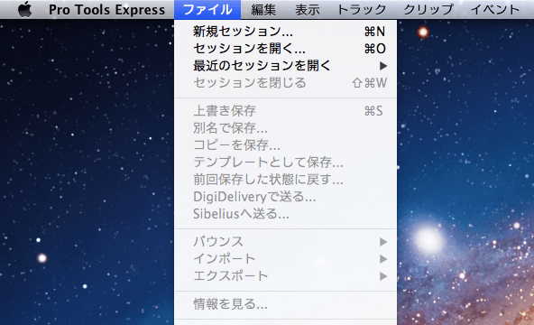Select 前回保存した状態に戻す... item
This screenshot has height=325, width=534.
coord(285,180)
